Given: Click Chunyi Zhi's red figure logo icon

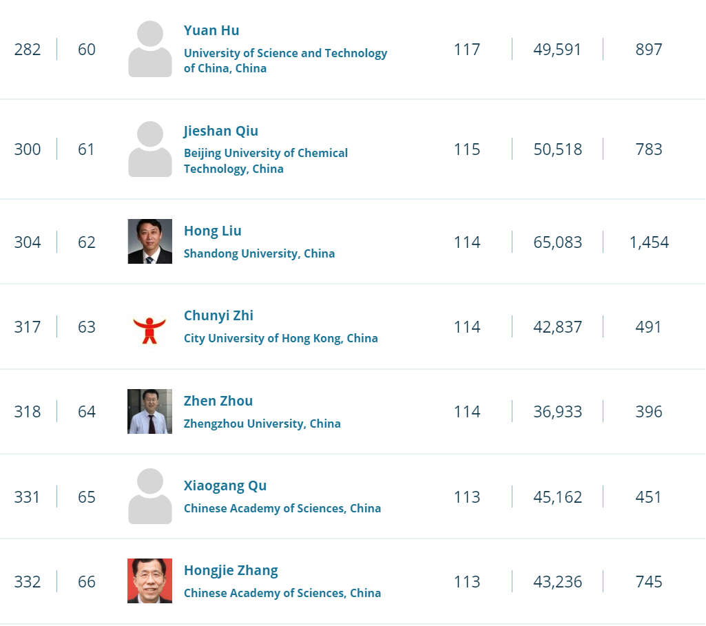Looking at the screenshot, I should (150, 327).
